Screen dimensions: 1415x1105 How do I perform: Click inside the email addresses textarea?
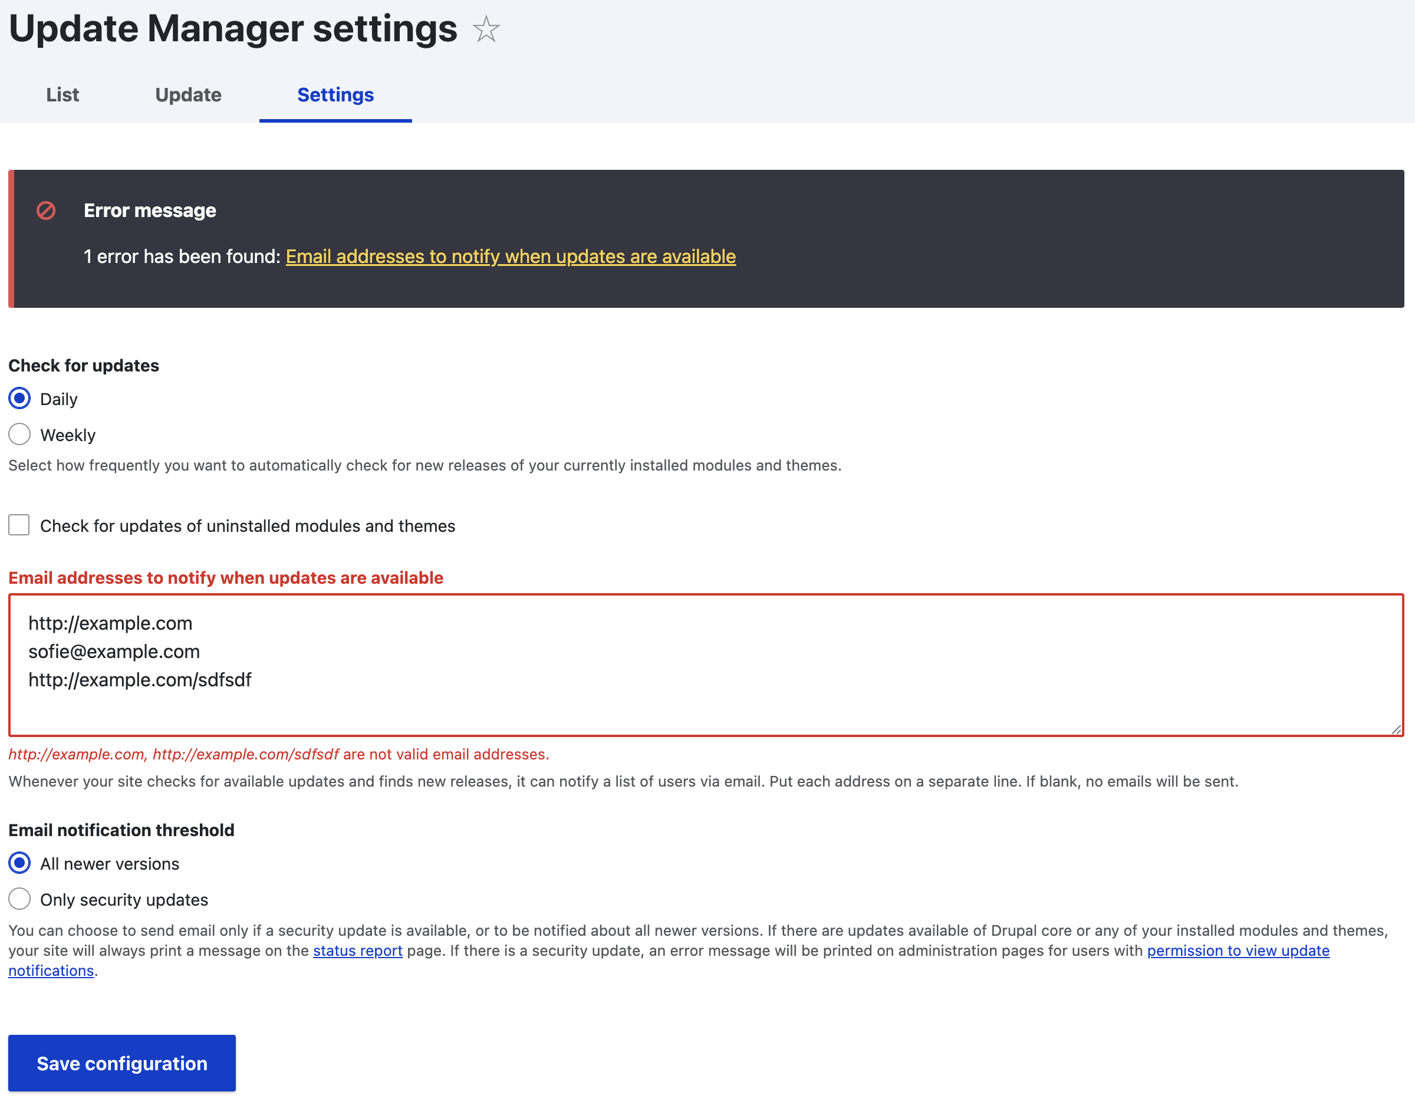(x=706, y=665)
